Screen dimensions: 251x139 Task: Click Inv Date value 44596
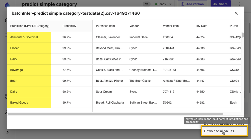click(200, 70)
